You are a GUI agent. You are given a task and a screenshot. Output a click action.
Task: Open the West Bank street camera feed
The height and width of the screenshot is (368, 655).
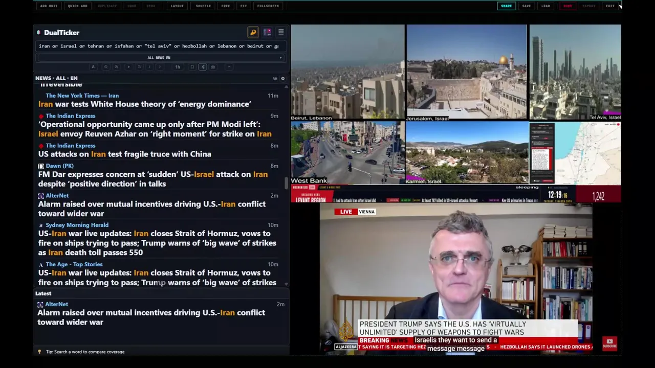click(x=347, y=153)
